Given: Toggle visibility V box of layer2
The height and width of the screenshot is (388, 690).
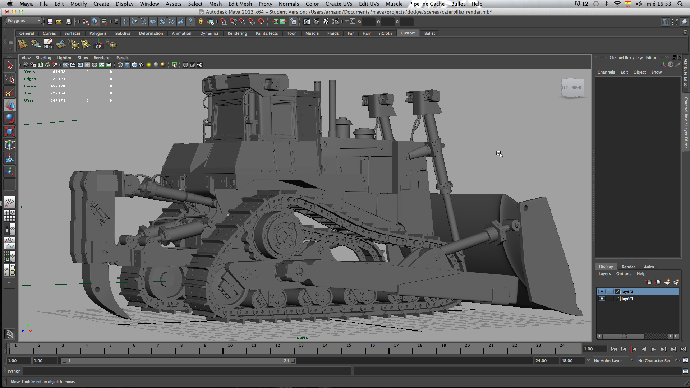Looking at the screenshot, I should pyautogui.click(x=602, y=291).
